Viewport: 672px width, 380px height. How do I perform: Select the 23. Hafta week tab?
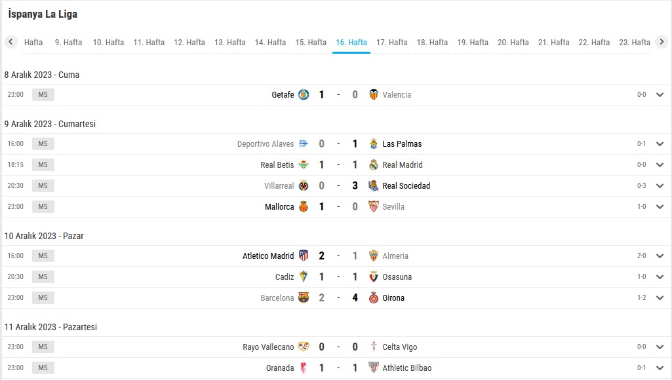click(x=634, y=43)
